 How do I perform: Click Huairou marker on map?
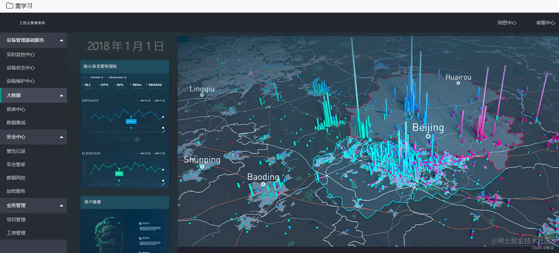tap(458, 83)
